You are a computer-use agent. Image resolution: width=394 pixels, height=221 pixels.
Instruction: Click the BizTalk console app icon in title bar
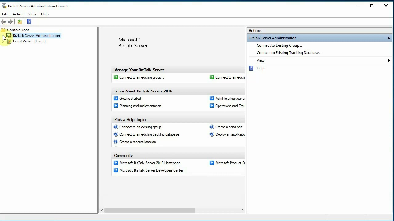click(x=4, y=6)
